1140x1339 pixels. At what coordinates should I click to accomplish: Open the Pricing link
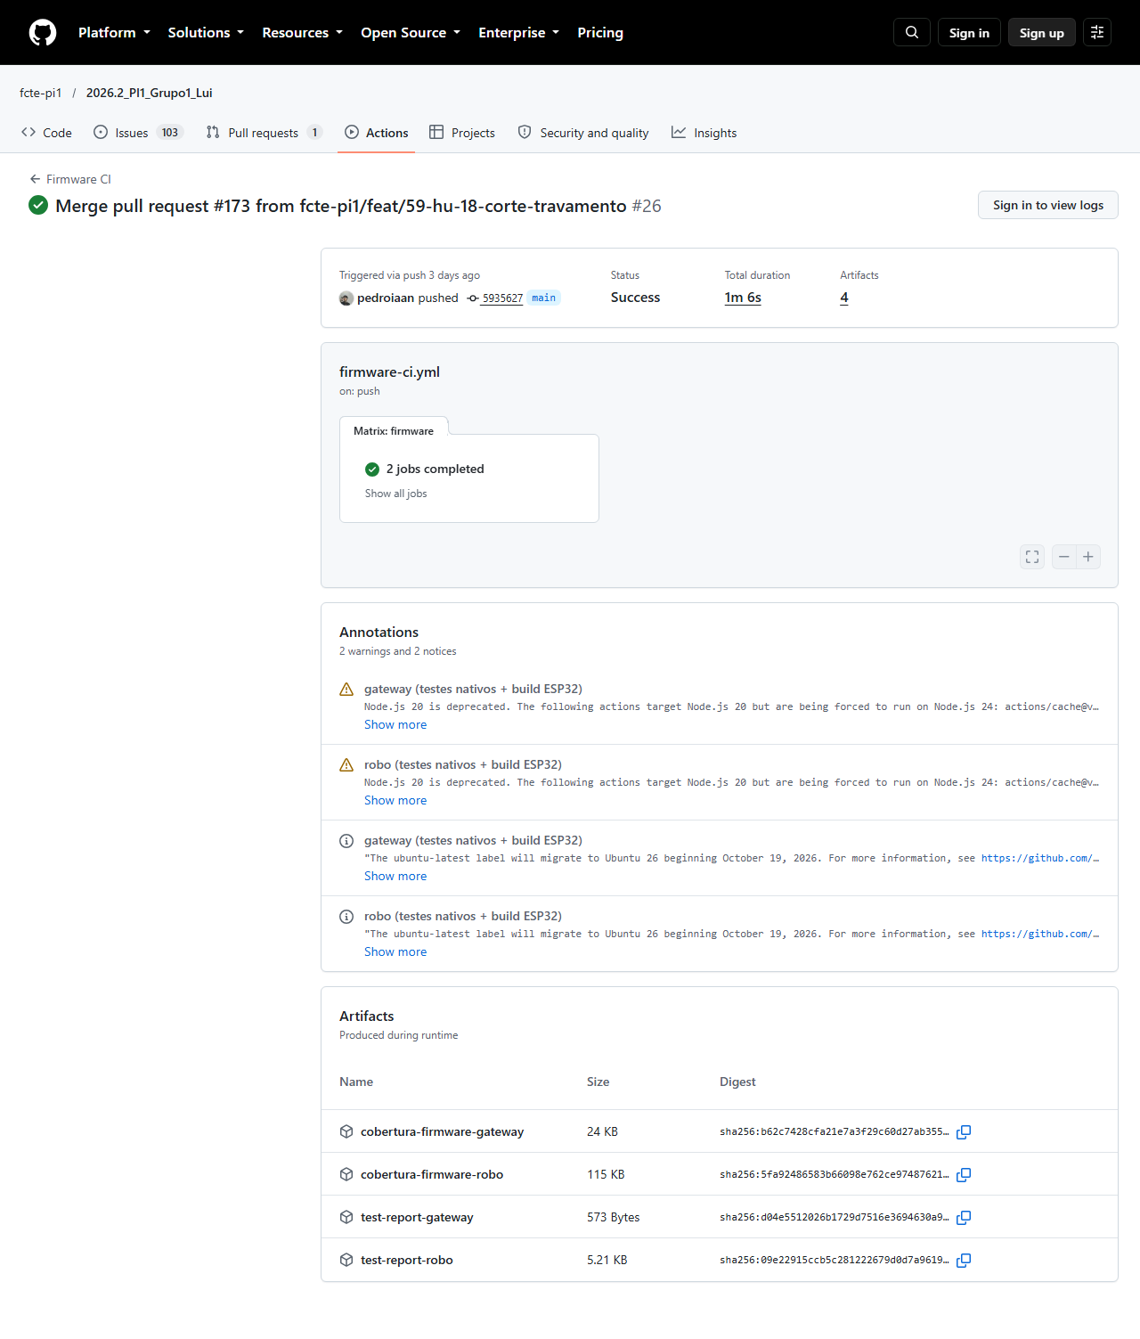600,32
